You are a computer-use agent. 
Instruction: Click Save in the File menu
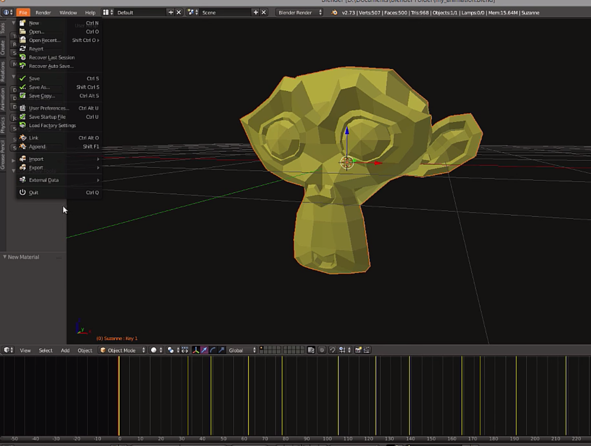[59, 78]
